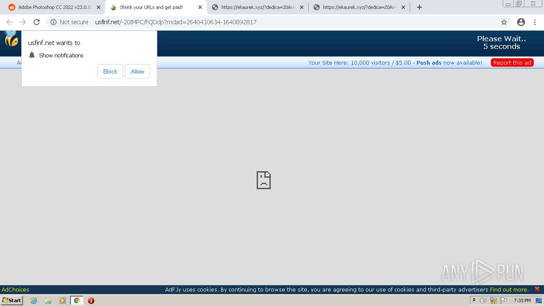
Task: Launch Internet Explorer from taskbar
Action: click(34, 300)
